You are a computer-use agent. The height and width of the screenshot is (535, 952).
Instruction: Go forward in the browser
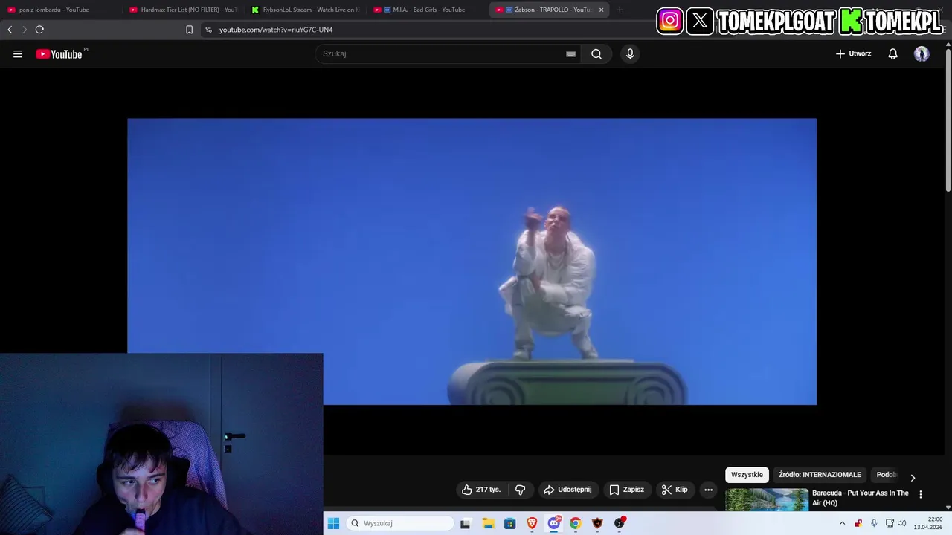[x=24, y=30]
